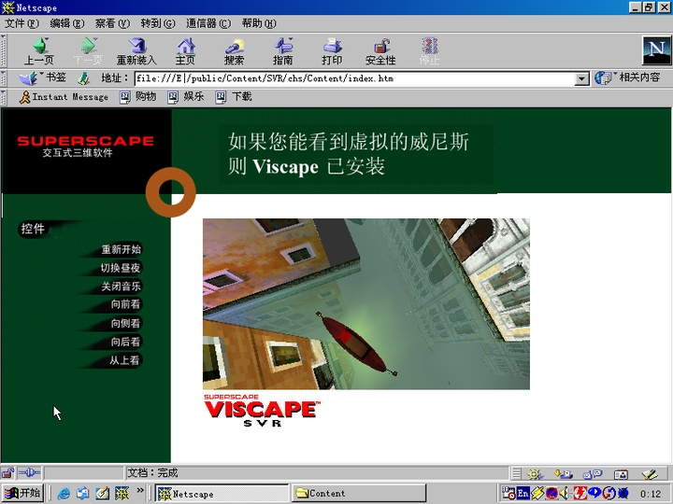Viewport: 673px width, 504px height.
Task: Turn off the music (关闭音乐)
Action: pos(121,287)
